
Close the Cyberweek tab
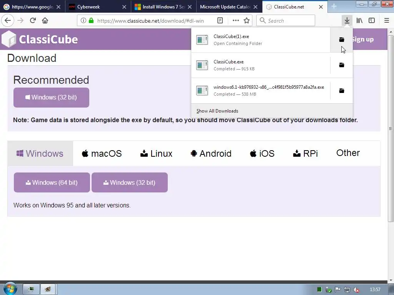124,7
